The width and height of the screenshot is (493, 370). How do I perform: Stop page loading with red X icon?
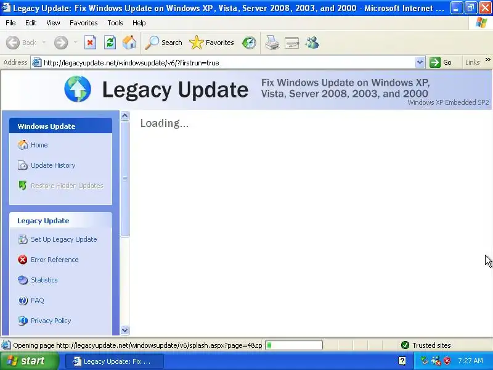[x=90, y=43]
